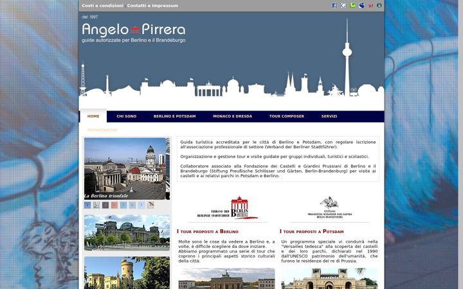
Task: Click the 'Collaboratore associato alla Fondazione' paragraph
Action: (278, 171)
